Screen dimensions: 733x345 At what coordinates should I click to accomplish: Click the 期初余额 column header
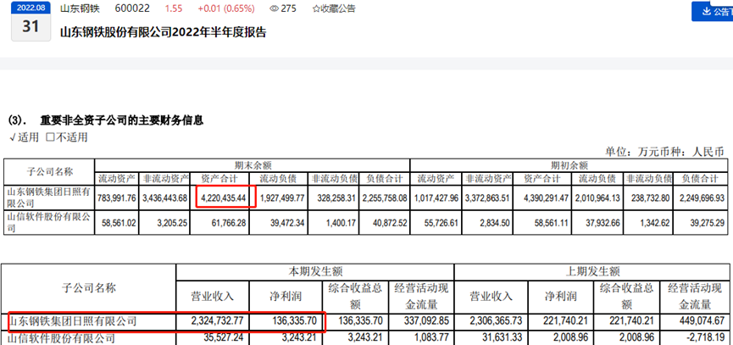click(567, 164)
